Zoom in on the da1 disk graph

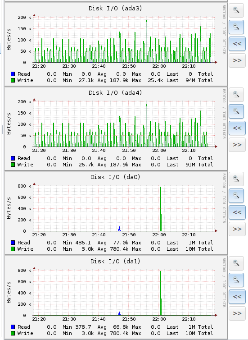coord(236,263)
